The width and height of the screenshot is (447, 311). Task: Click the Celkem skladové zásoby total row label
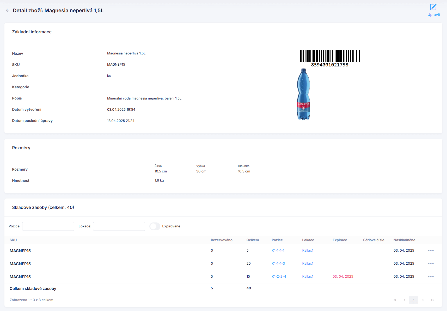click(x=33, y=289)
